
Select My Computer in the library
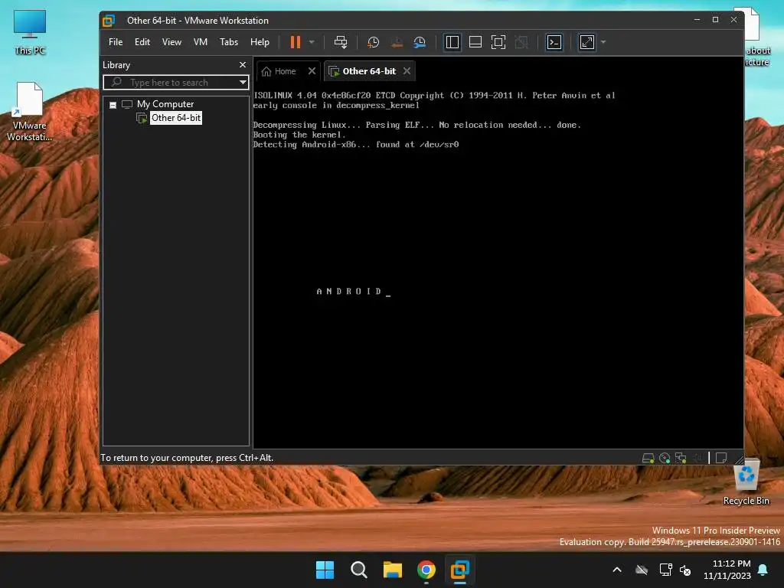(165, 104)
